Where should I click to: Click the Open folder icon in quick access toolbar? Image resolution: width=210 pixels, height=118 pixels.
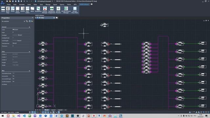pos(10,1)
